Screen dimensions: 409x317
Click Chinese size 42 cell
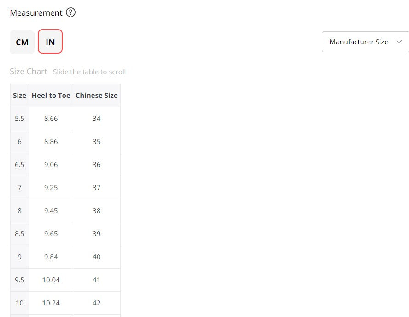(96, 303)
